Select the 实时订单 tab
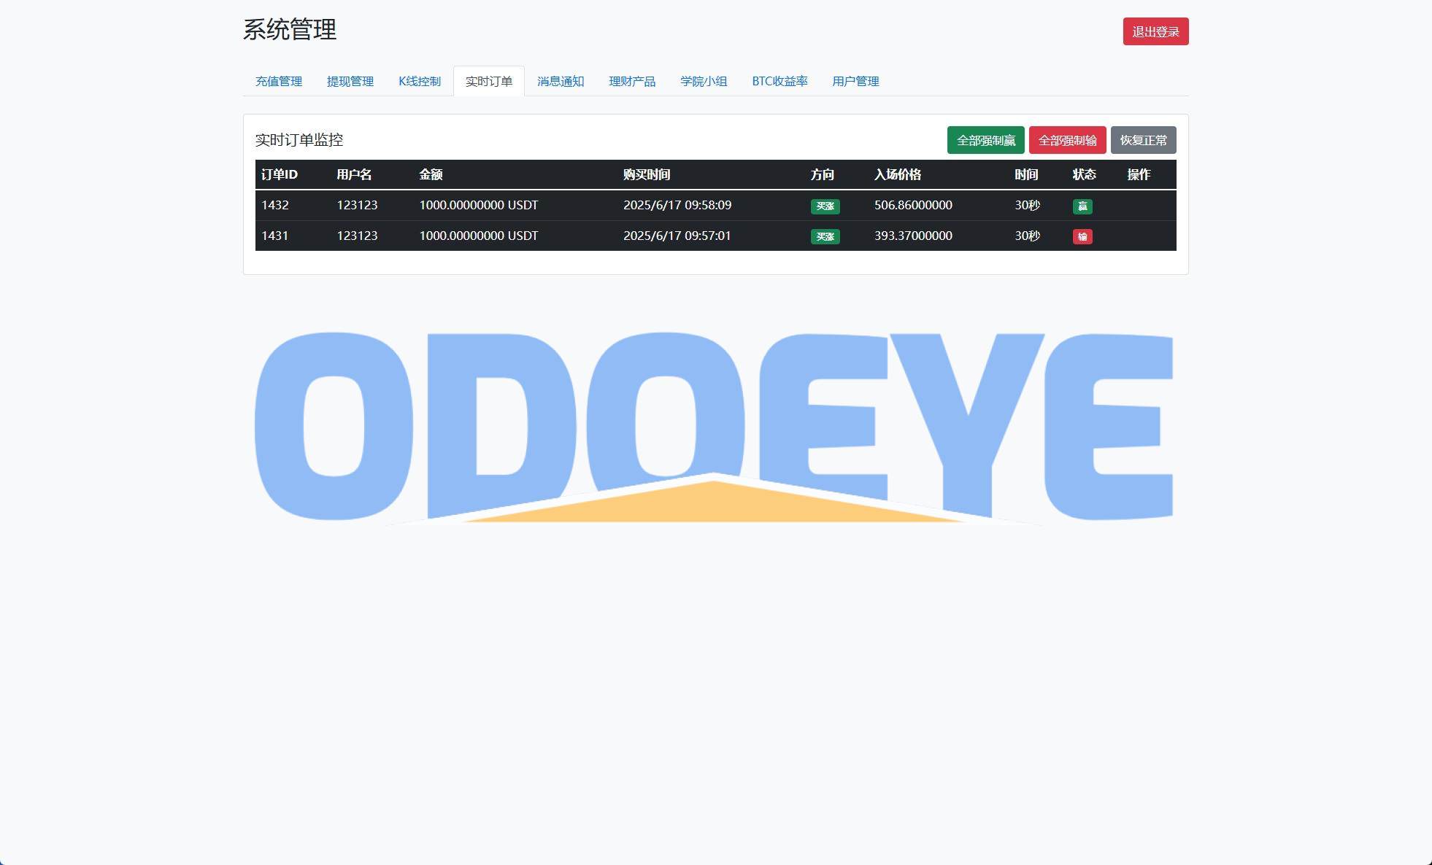Viewport: 1432px width, 865px height. (x=488, y=82)
